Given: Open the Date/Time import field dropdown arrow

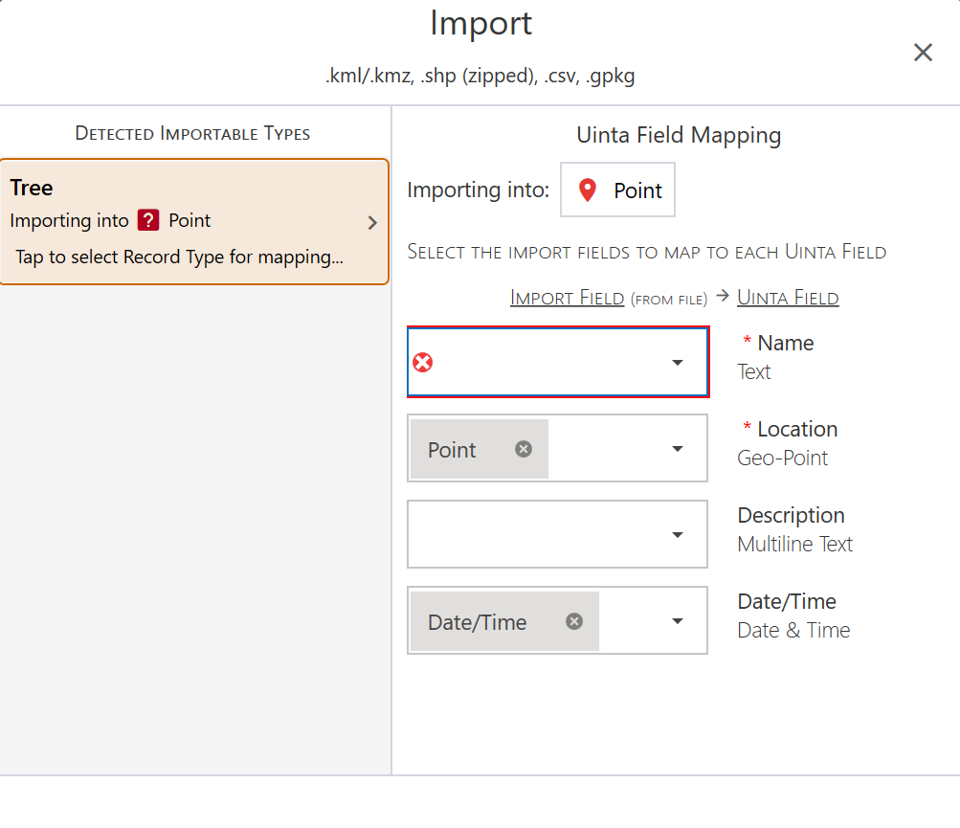Looking at the screenshot, I should coord(677,621).
